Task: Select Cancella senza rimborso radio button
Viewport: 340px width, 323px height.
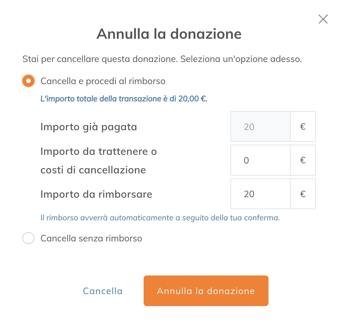Action: (x=28, y=238)
